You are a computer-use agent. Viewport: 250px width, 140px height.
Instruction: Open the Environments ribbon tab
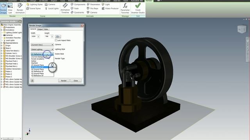pyautogui.click(x=91, y=1)
